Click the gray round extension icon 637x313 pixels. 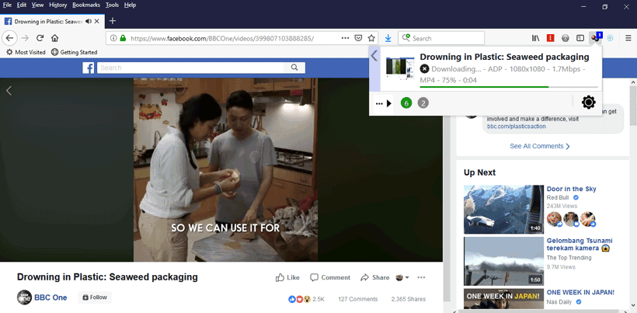565,38
